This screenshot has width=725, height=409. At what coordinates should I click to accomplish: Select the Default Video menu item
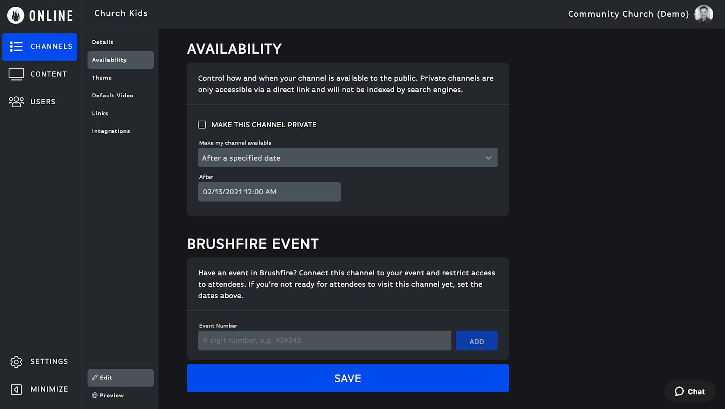pyautogui.click(x=112, y=95)
